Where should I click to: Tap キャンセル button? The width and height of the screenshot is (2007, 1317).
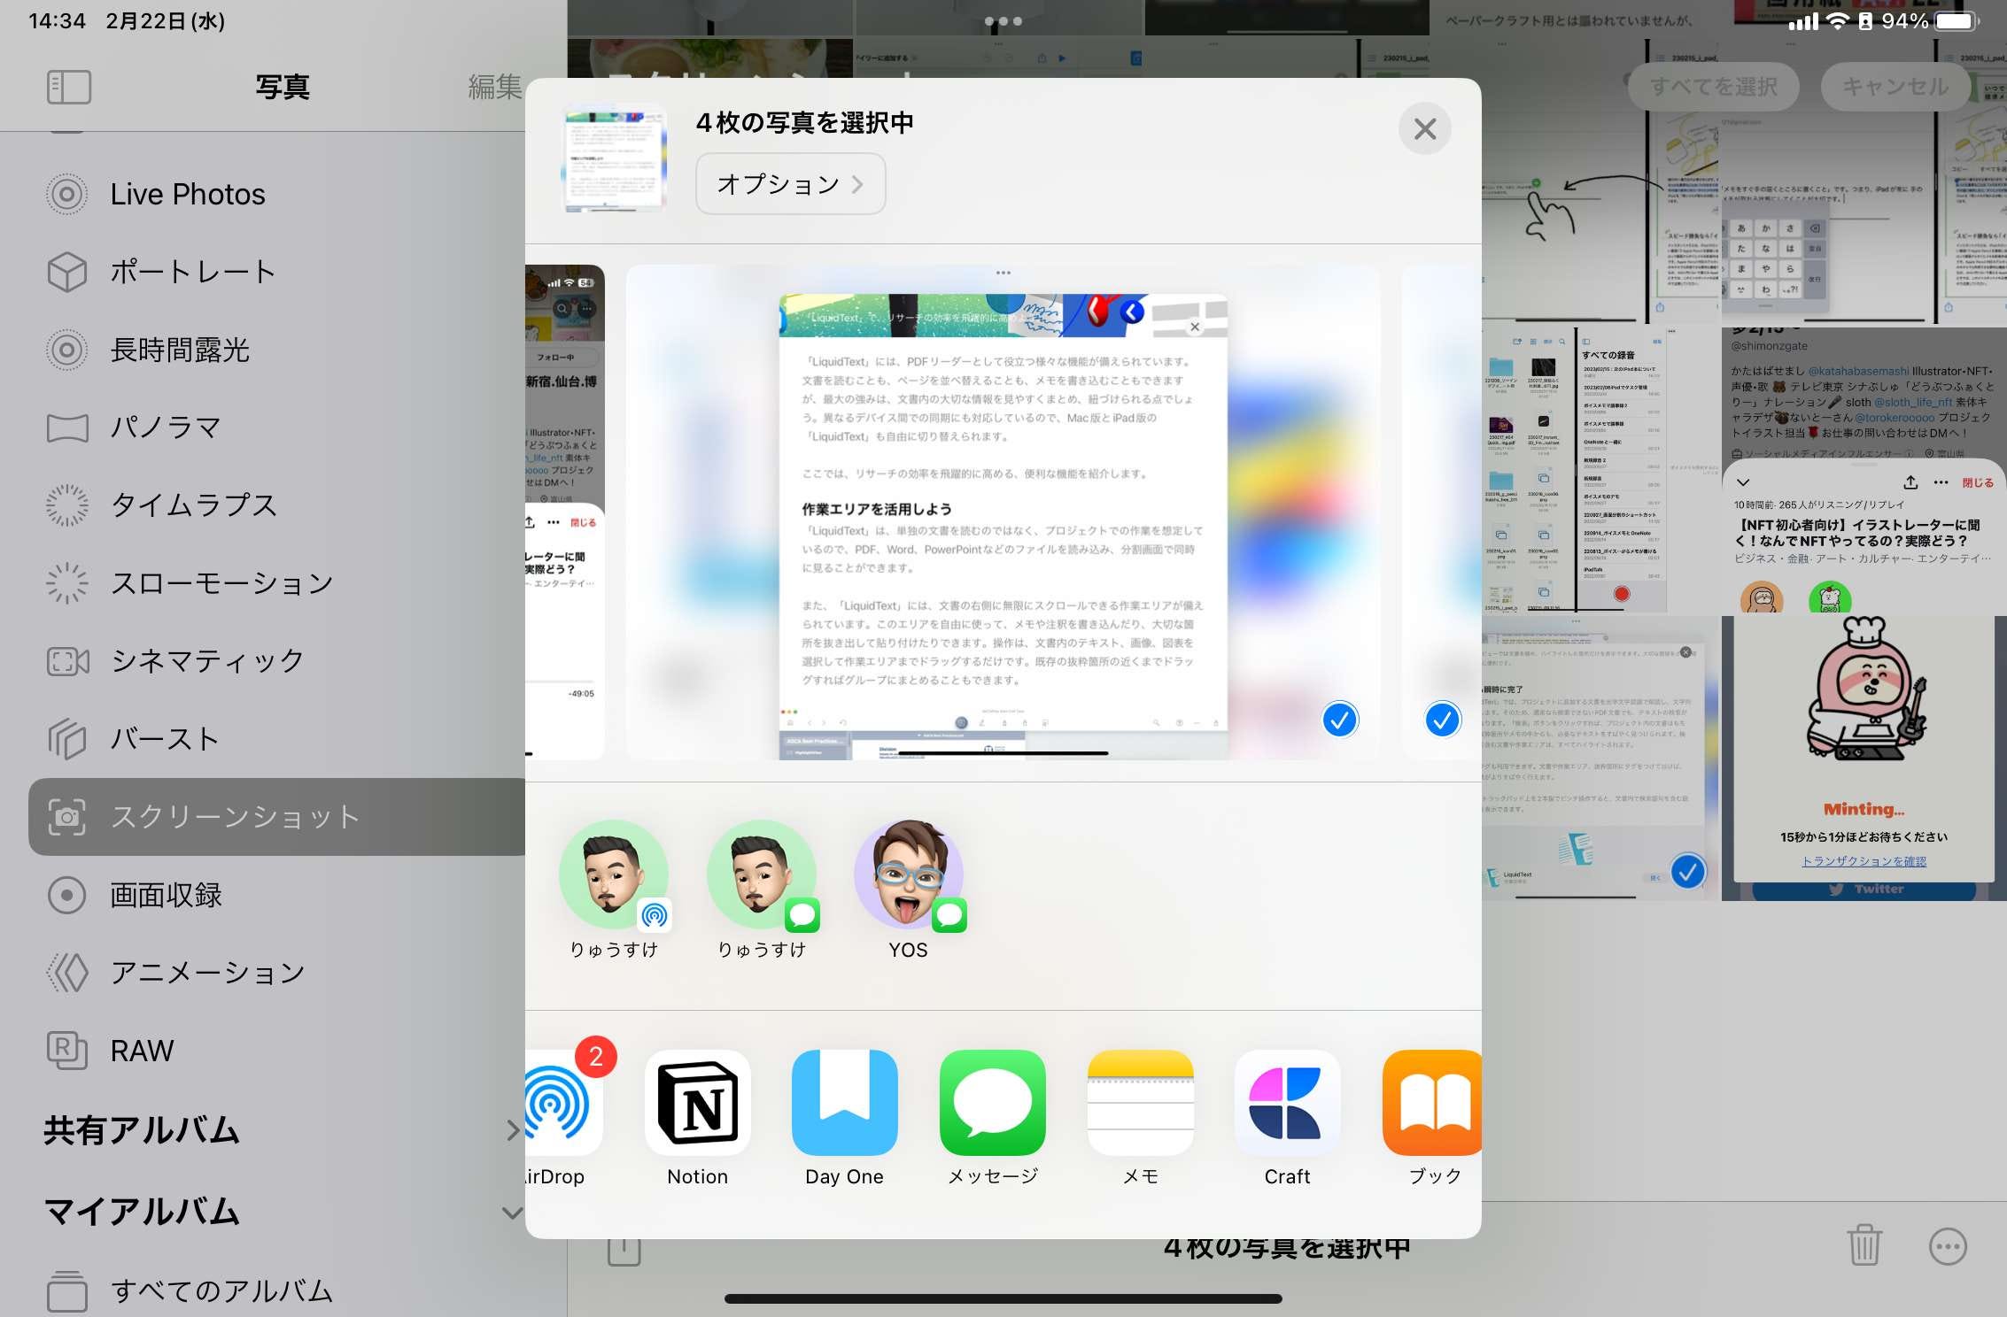coord(1895,87)
